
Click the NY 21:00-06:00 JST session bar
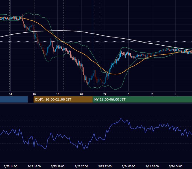(142, 99)
